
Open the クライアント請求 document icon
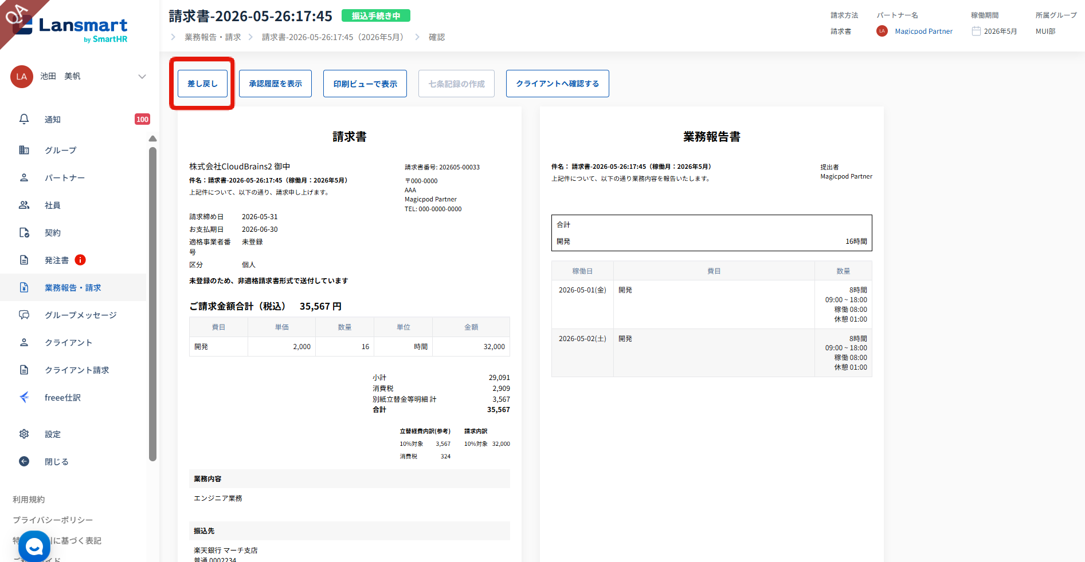pos(24,370)
